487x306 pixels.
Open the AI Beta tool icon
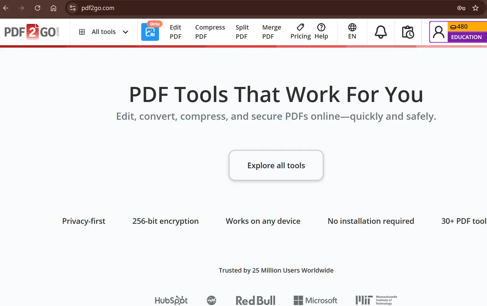tap(150, 32)
